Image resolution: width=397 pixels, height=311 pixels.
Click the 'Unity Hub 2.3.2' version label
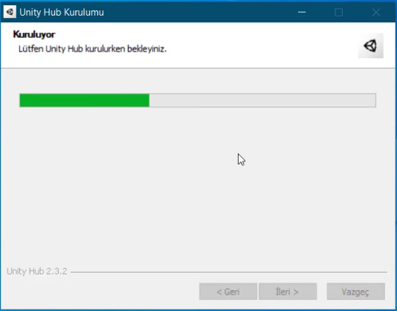click(x=37, y=272)
